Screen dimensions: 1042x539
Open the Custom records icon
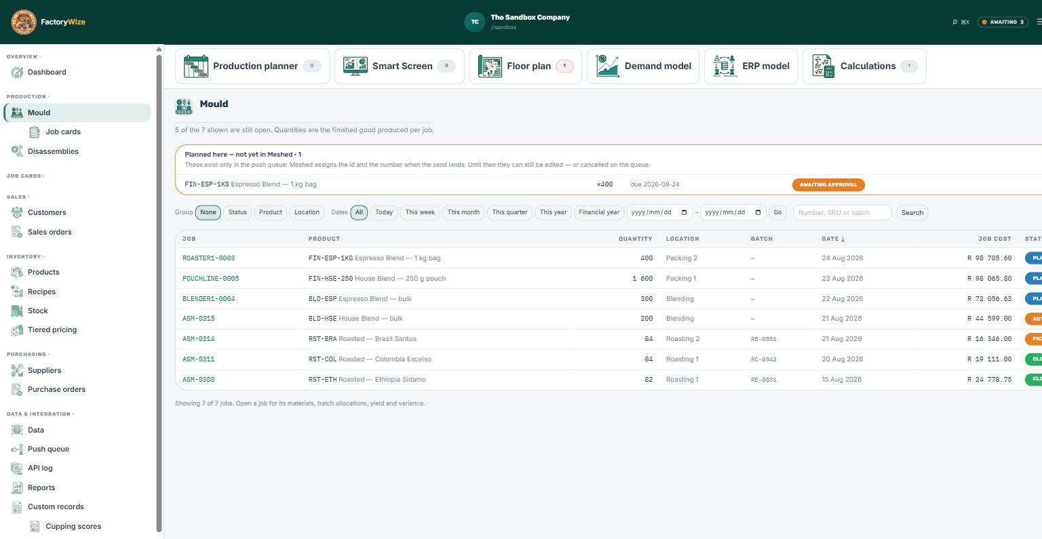coord(17,506)
